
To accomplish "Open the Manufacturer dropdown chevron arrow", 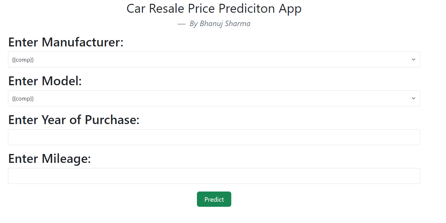I will tap(413, 59).
